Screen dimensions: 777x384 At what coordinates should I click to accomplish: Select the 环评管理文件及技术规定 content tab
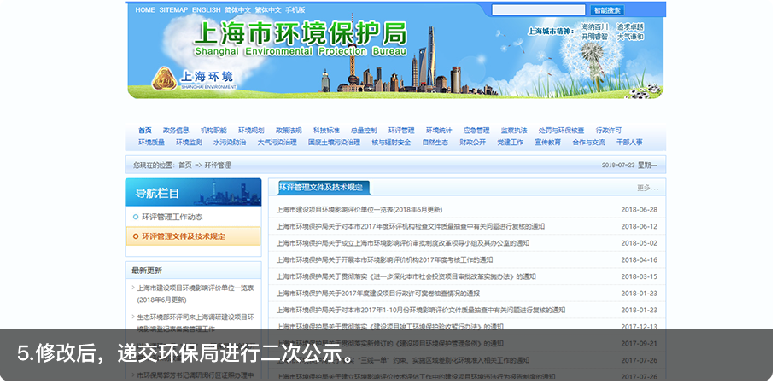click(x=324, y=188)
